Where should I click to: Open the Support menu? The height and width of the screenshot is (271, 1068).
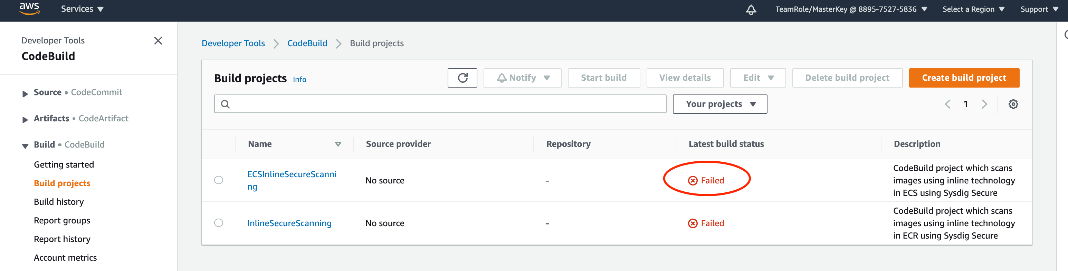click(1039, 9)
